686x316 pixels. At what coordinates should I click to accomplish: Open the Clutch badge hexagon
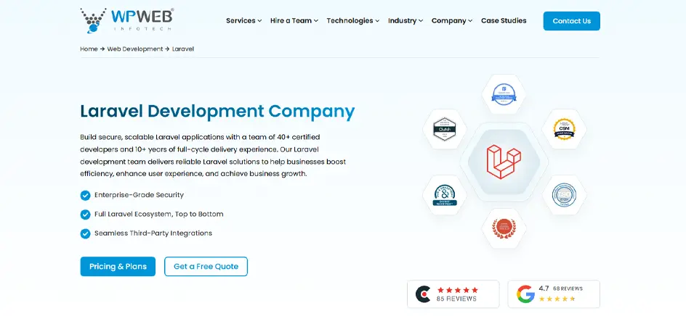click(445, 129)
